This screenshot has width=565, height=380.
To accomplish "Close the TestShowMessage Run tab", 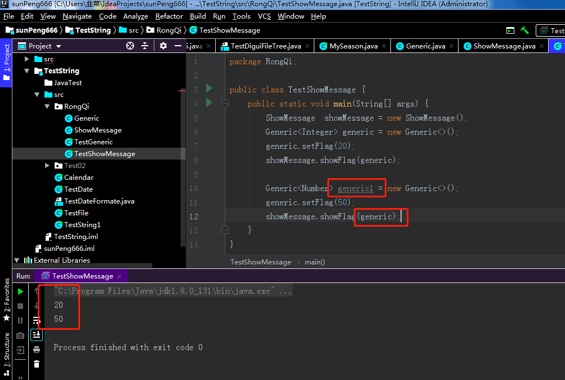I will click(x=119, y=276).
